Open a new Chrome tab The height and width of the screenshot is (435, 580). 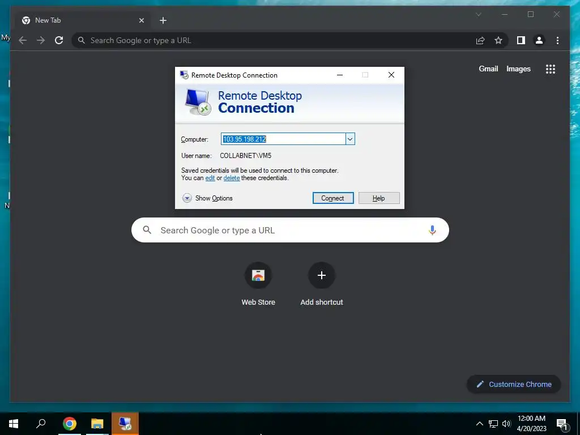(163, 20)
